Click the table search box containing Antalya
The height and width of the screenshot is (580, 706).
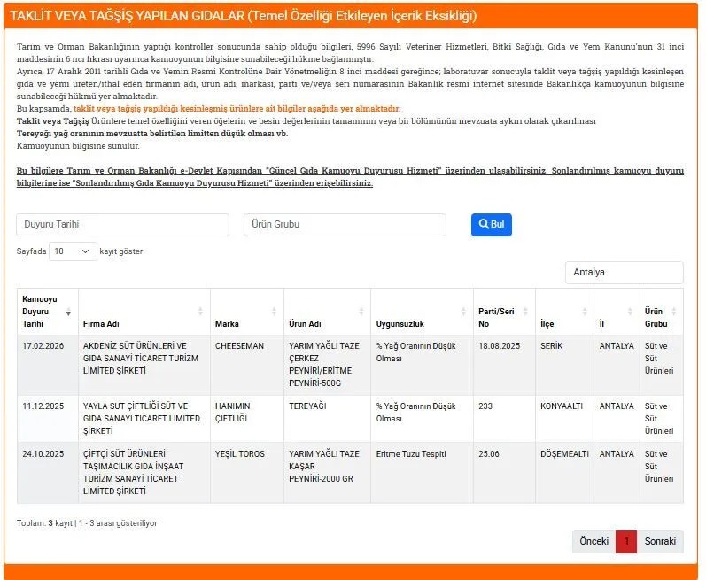coord(624,273)
